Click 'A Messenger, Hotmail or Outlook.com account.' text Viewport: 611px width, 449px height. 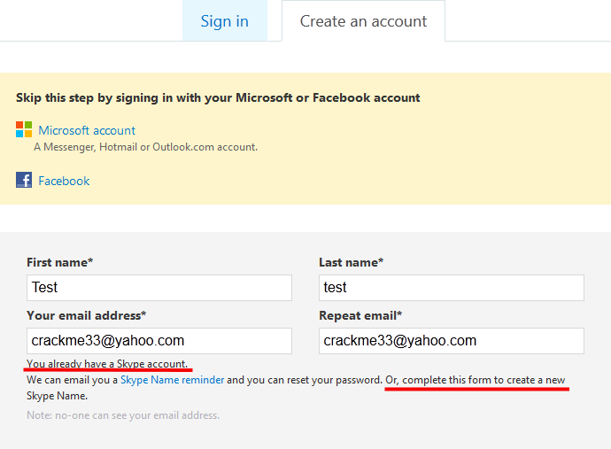146,147
